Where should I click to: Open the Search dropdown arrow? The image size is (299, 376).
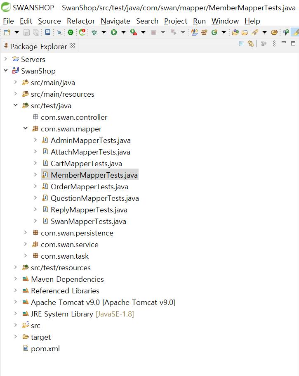[x=264, y=32]
